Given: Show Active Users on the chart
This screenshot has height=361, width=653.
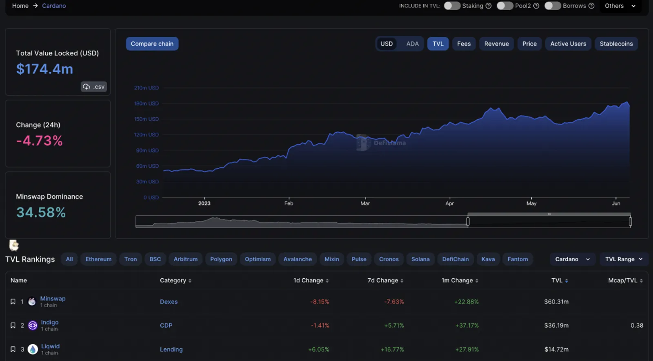Looking at the screenshot, I should pos(568,44).
